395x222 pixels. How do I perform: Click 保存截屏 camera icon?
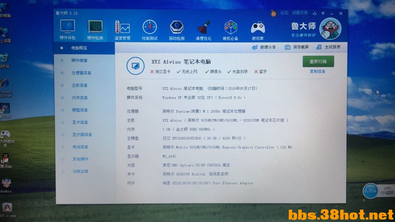coord(288,47)
